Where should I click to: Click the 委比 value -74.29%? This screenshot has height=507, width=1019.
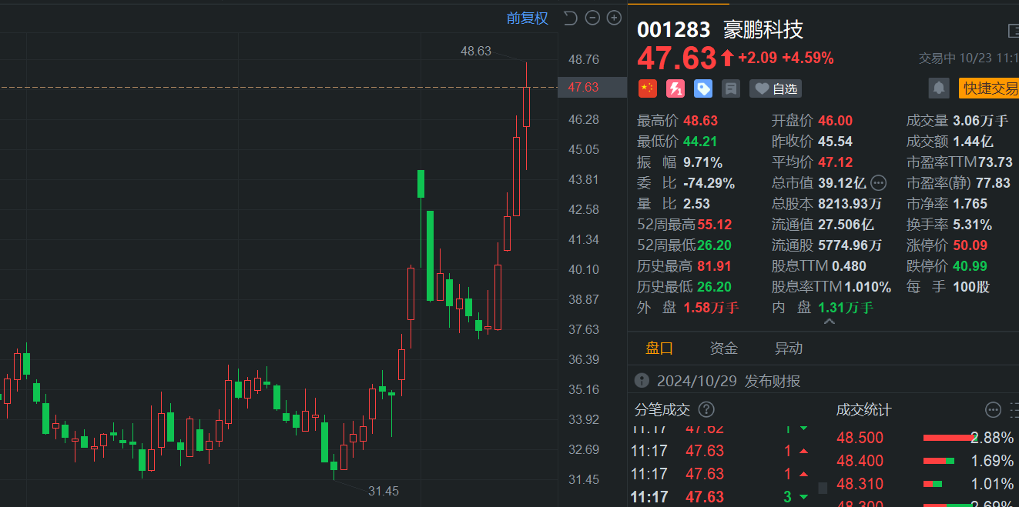pyautogui.click(x=709, y=183)
